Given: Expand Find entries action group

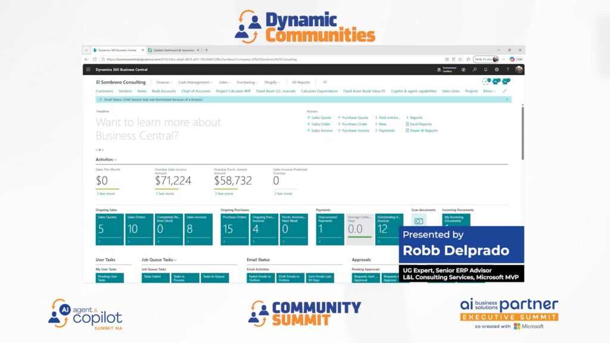Looking at the screenshot, I should point(387,117).
